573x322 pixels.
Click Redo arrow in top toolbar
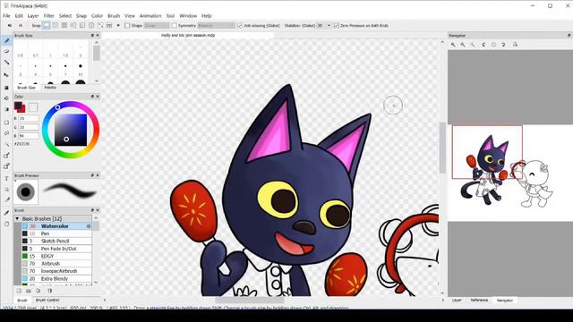point(21,26)
